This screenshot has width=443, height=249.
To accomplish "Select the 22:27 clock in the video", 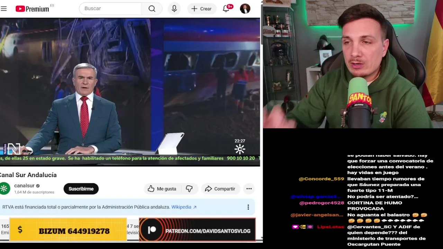I will [x=240, y=141].
